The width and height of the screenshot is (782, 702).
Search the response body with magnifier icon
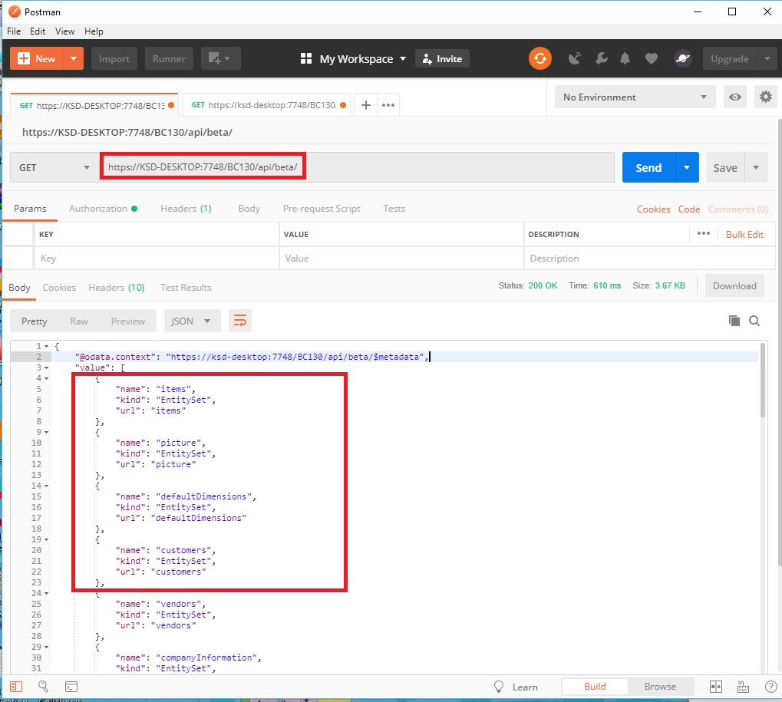pyautogui.click(x=754, y=321)
